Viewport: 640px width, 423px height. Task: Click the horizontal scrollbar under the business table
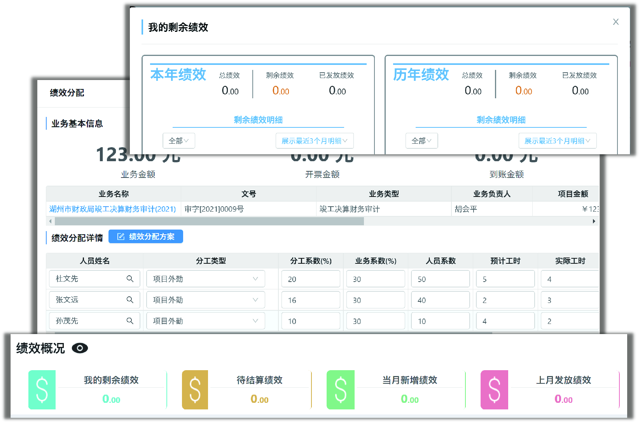pyautogui.click(x=209, y=221)
